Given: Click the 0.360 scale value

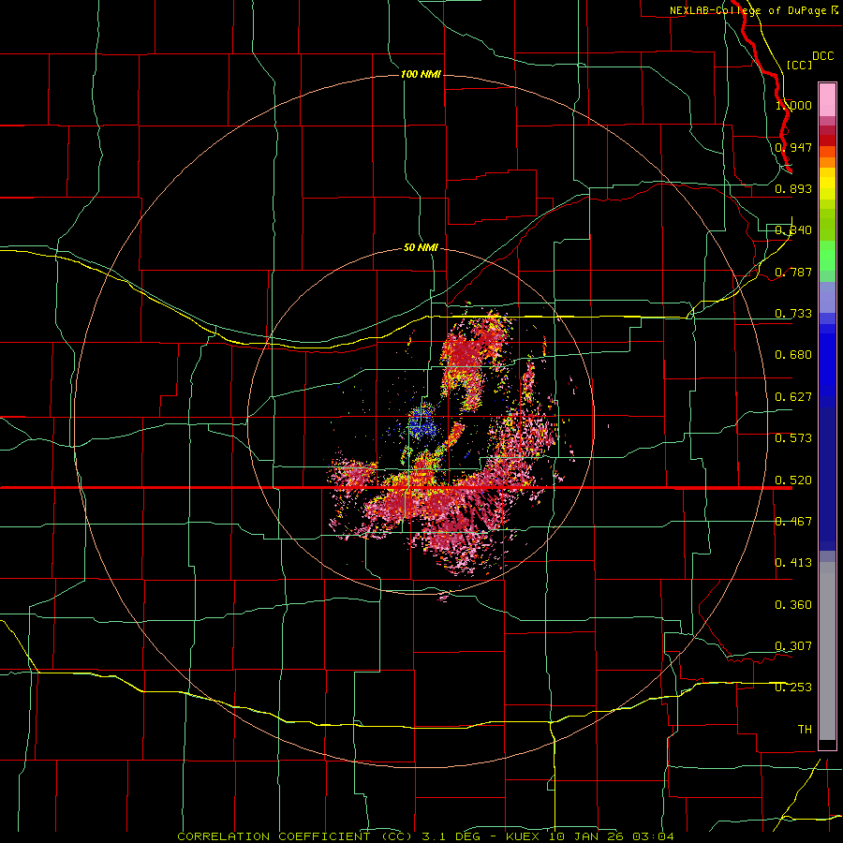Looking at the screenshot, I should coord(793,605).
